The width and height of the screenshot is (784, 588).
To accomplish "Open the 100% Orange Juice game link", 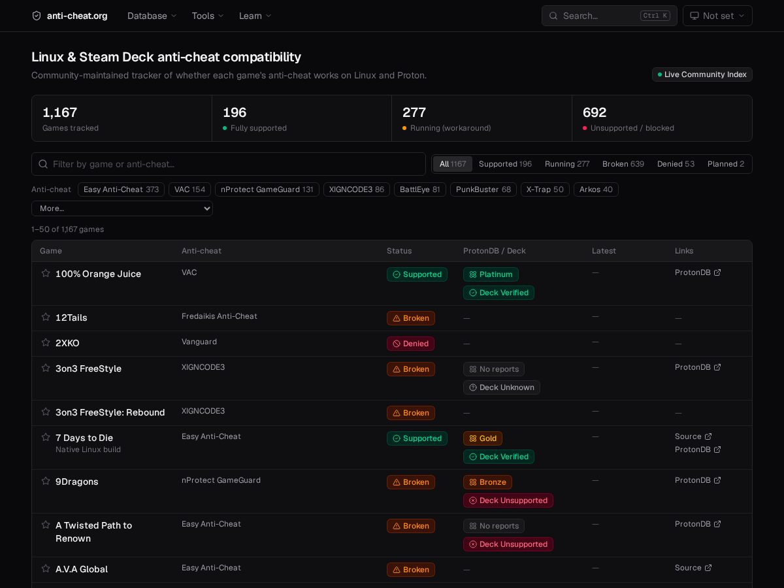I will (x=98, y=274).
